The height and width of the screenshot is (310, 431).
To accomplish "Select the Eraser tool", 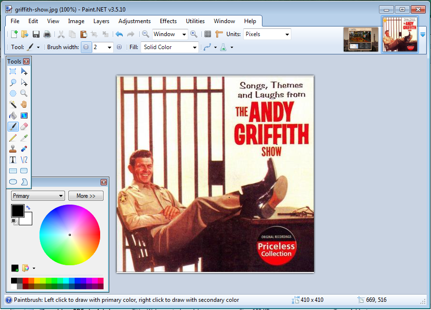I will 24,127.
